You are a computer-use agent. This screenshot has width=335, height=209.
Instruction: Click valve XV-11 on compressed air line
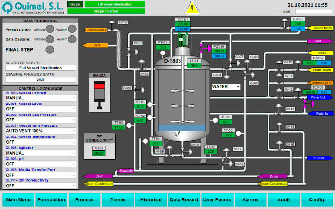(x=279, y=79)
